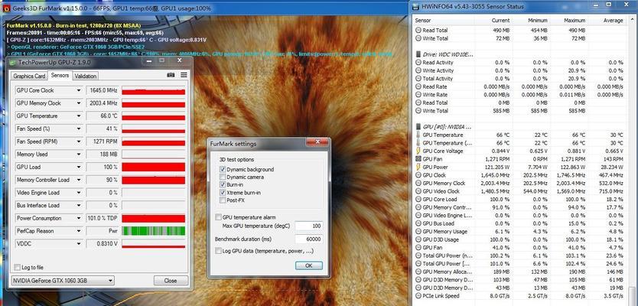Close the FurMark settings dialog with X
The width and height of the screenshot is (638, 306).
point(317,142)
